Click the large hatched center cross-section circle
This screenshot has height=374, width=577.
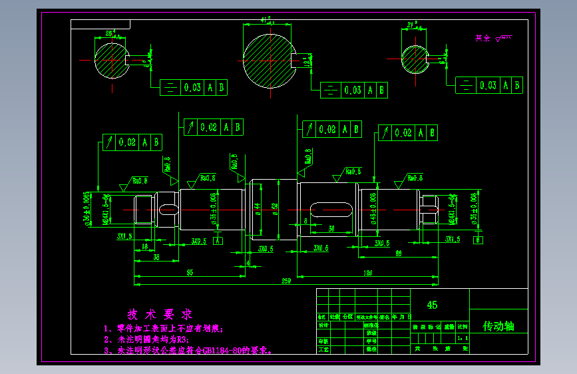point(270,61)
